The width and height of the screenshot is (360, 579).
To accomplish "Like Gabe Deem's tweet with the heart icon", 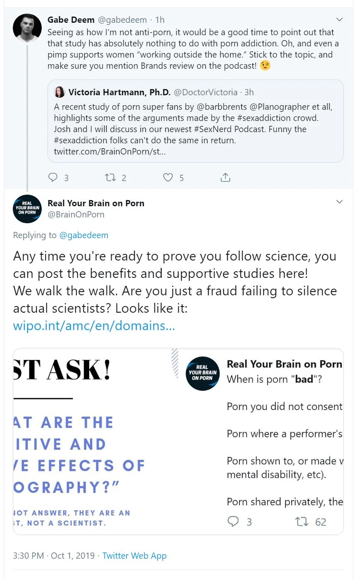I will [168, 178].
